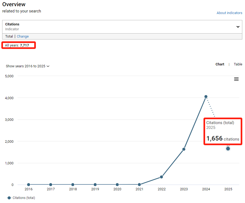Click the 5,000 y-axis label
Screen dimensions: 245x203
click(x=9, y=76)
